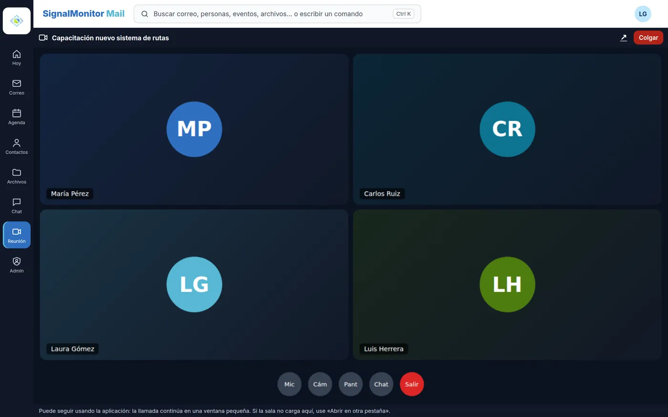
Task: Click the red Salir button
Action: tap(412, 384)
